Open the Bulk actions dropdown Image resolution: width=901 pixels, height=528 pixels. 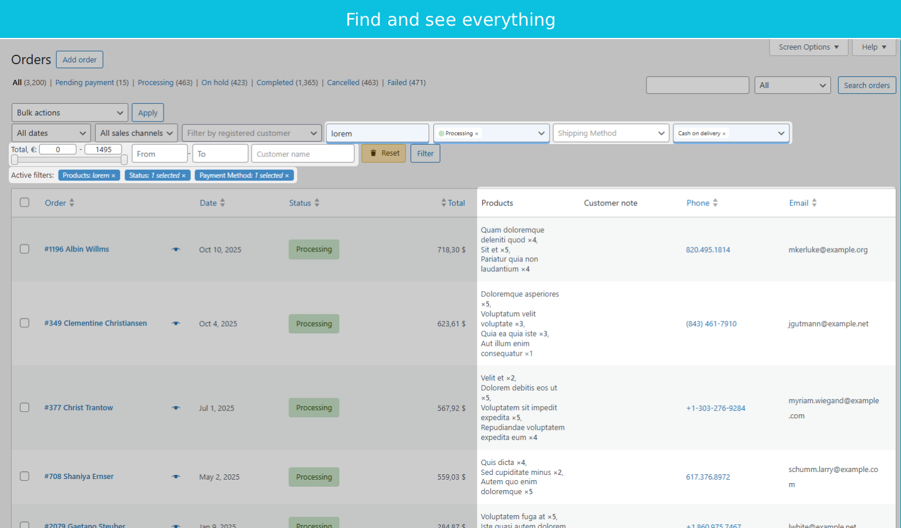(69, 112)
